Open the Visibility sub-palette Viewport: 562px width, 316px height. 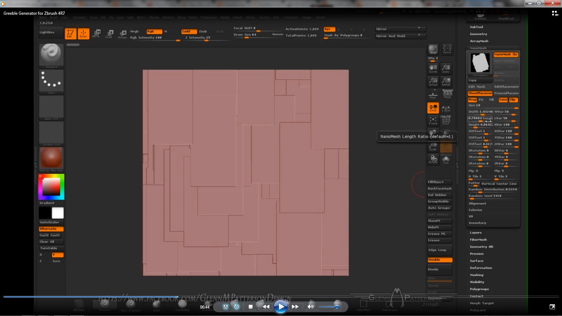pos(477,282)
